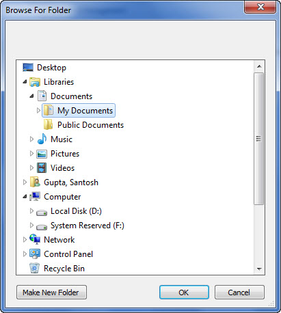
Task: Select the Pictures library icon
Action: click(x=42, y=154)
